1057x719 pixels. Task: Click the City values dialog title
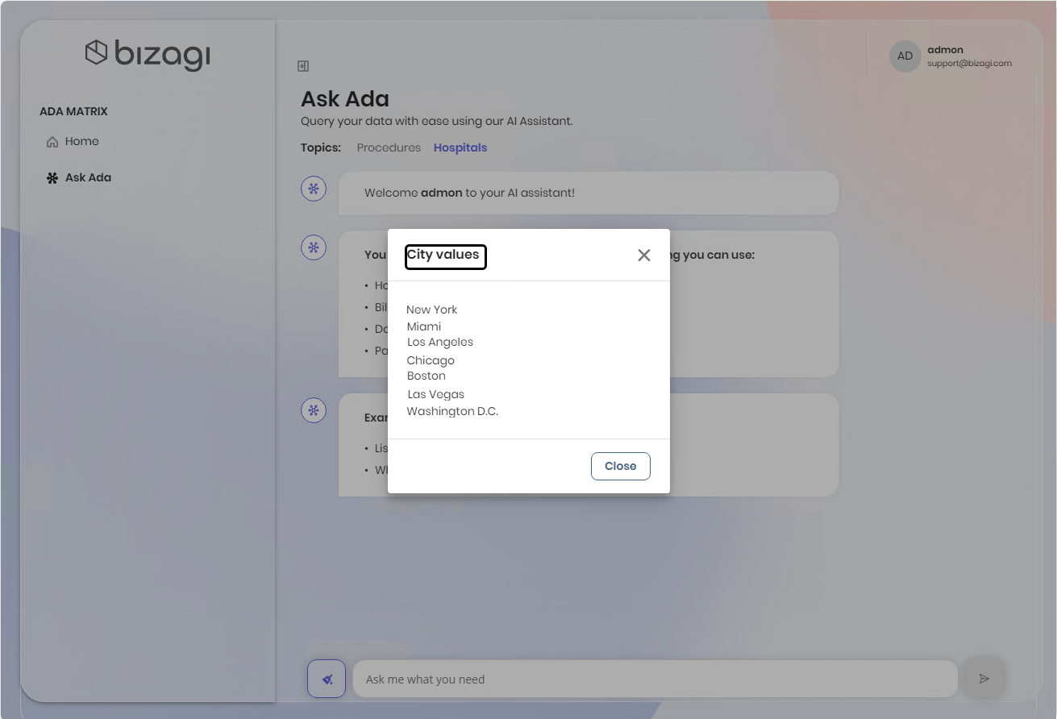pyautogui.click(x=443, y=255)
